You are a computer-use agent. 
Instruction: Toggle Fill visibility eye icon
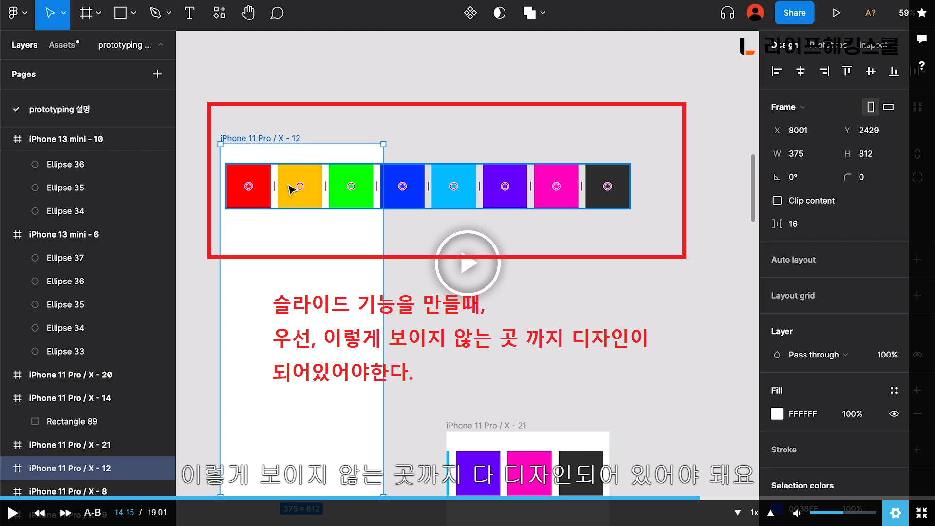894,414
